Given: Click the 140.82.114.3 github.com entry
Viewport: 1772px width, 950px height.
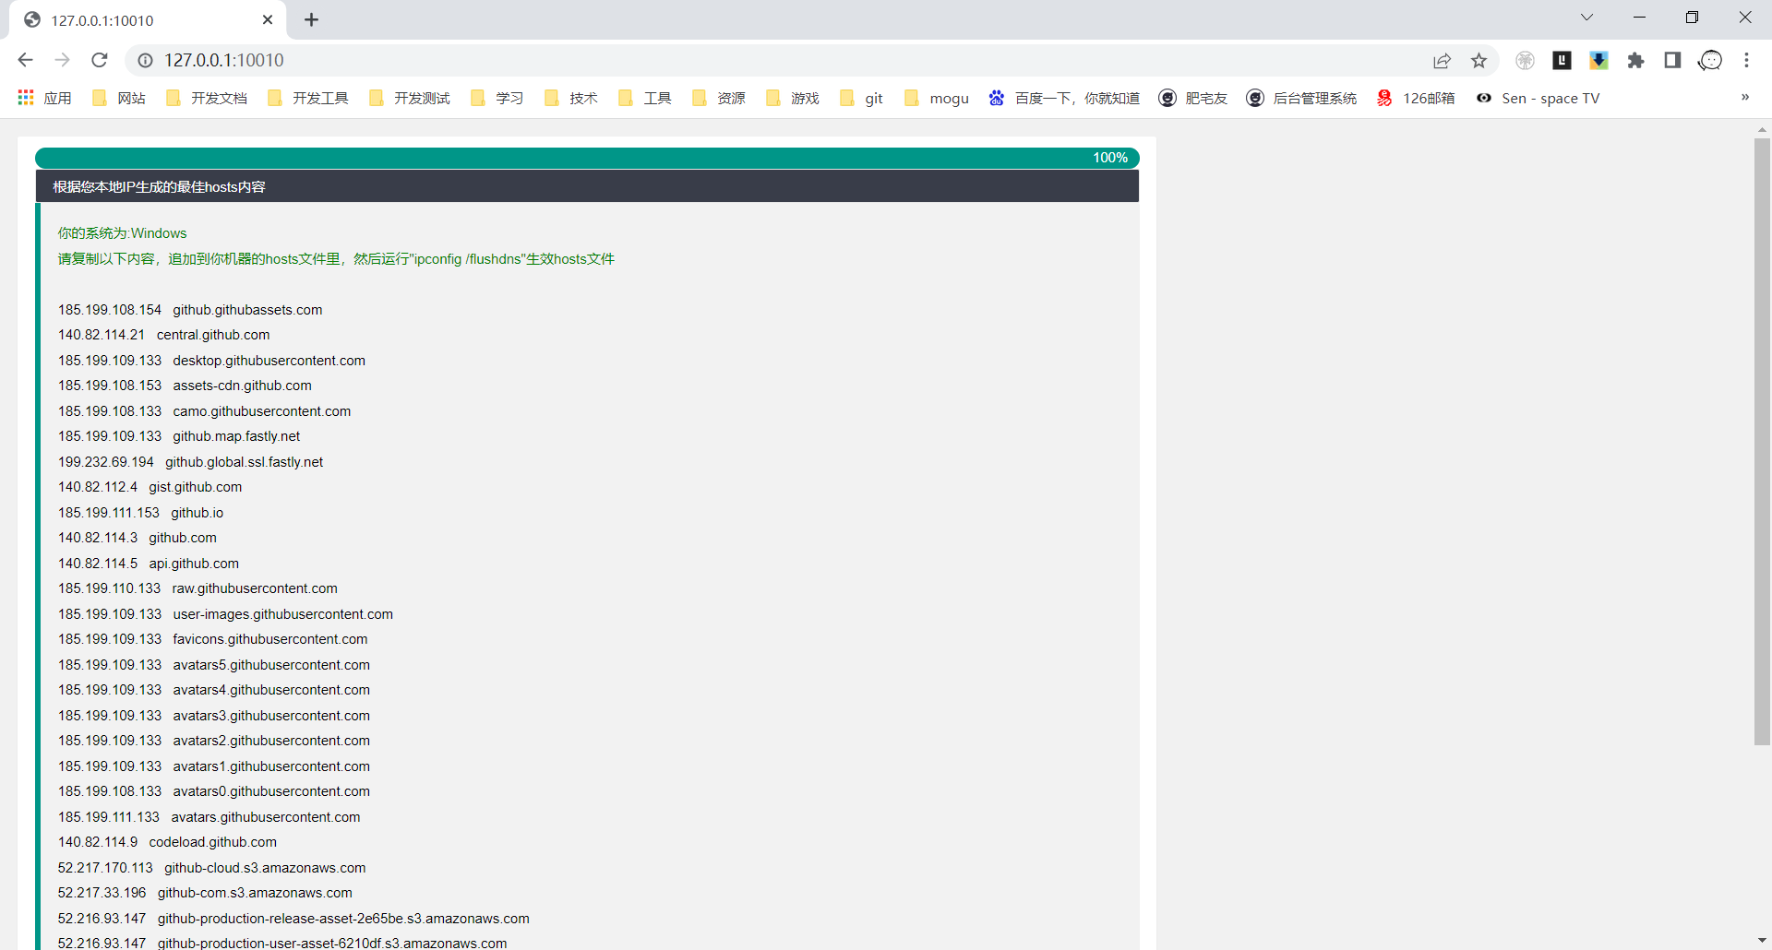Looking at the screenshot, I should [138, 538].
